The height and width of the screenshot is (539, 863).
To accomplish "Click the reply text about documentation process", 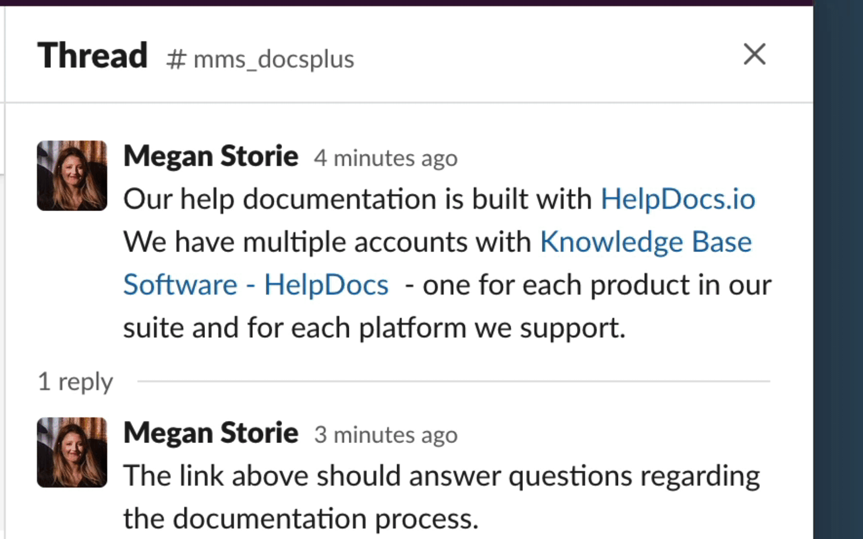I will click(442, 497).
